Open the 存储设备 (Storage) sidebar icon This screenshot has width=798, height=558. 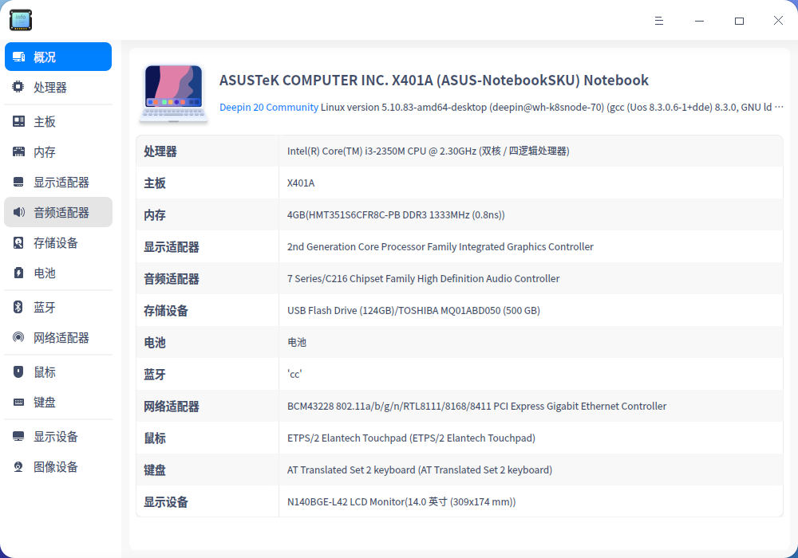(x=18, y=242)
